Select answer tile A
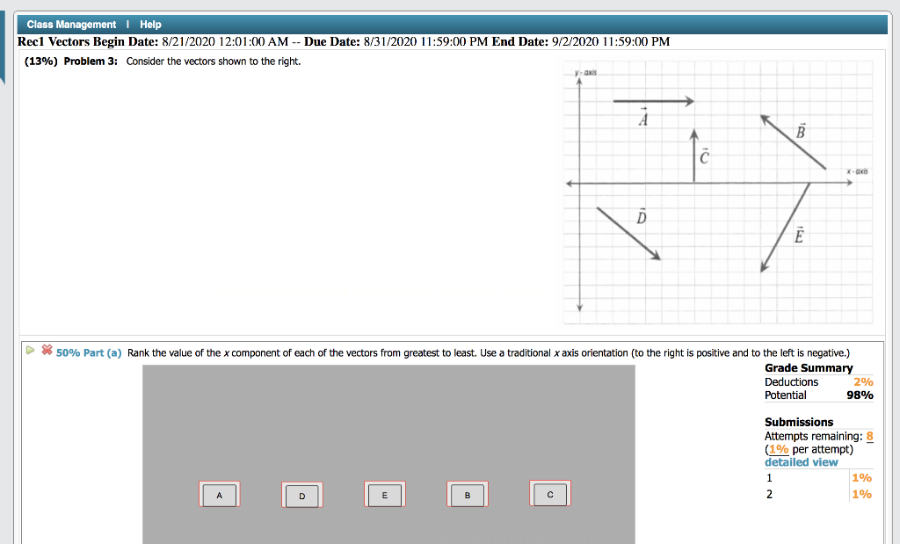900x544 pixels. point(219,495)
